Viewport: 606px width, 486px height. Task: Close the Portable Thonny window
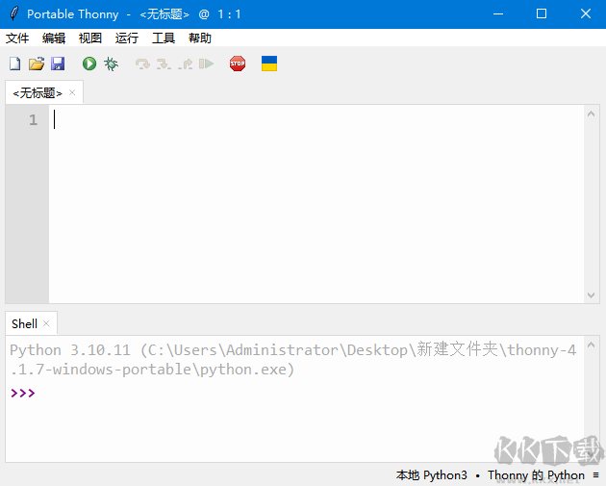586,13
